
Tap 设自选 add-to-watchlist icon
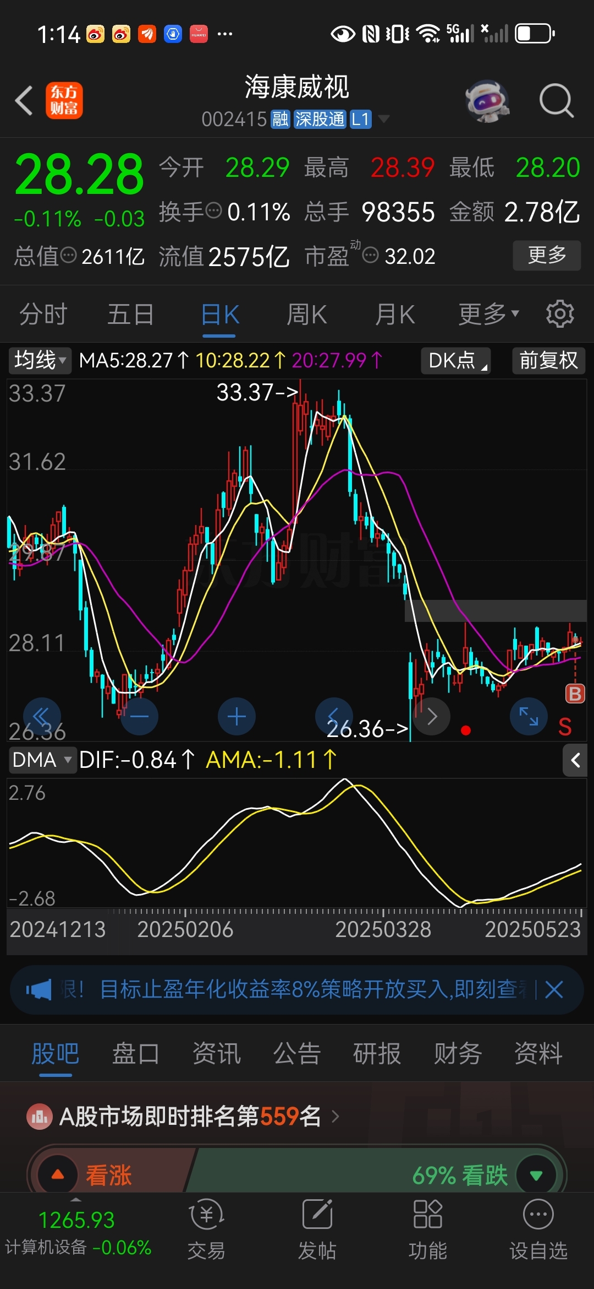pyautogui.click(x=538, y=1214)
